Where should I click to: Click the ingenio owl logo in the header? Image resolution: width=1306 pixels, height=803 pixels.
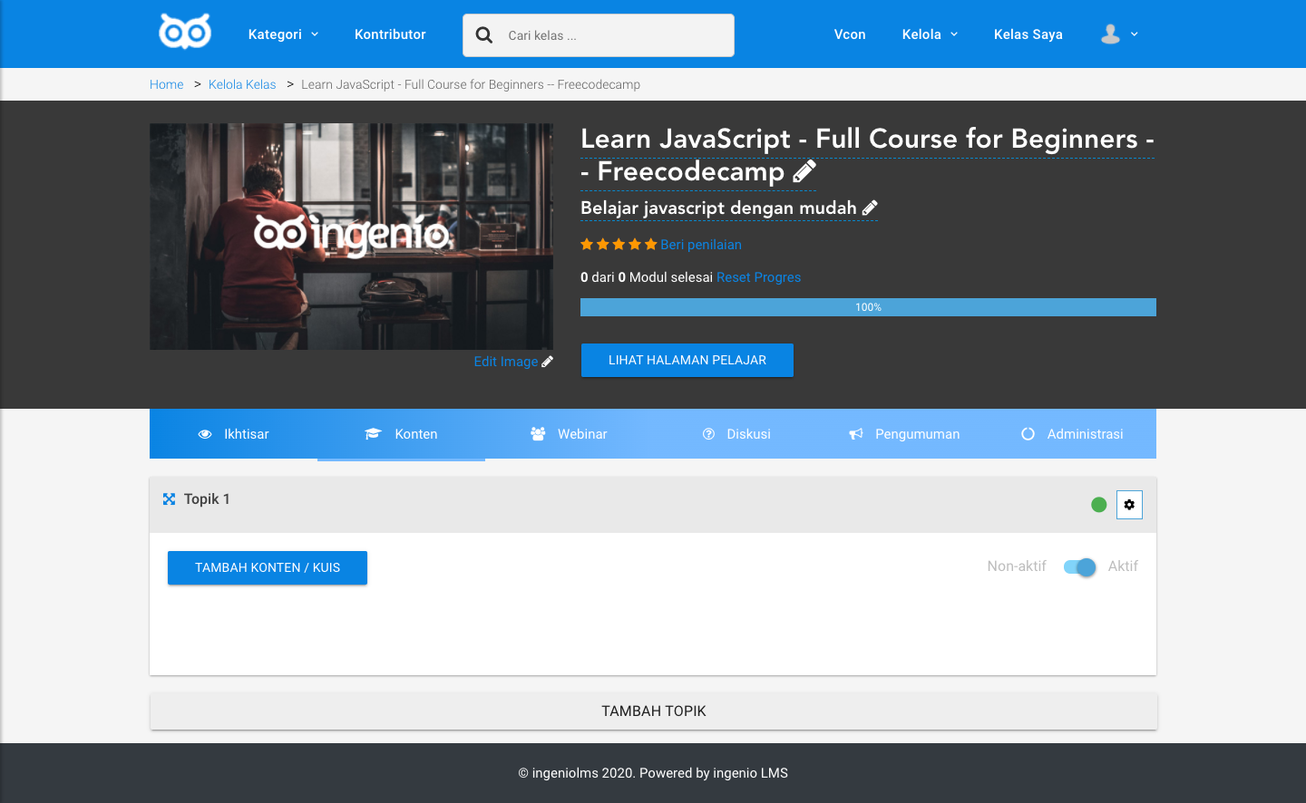pos(185,32)
